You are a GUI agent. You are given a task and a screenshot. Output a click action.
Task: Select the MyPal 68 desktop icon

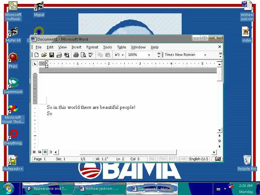(x=13, y=35)
